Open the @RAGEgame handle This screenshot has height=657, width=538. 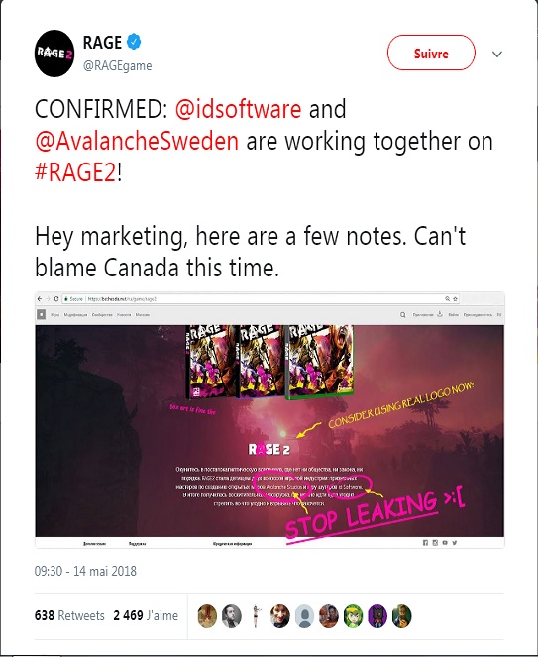pyautogui.click(x=117, y=65)
